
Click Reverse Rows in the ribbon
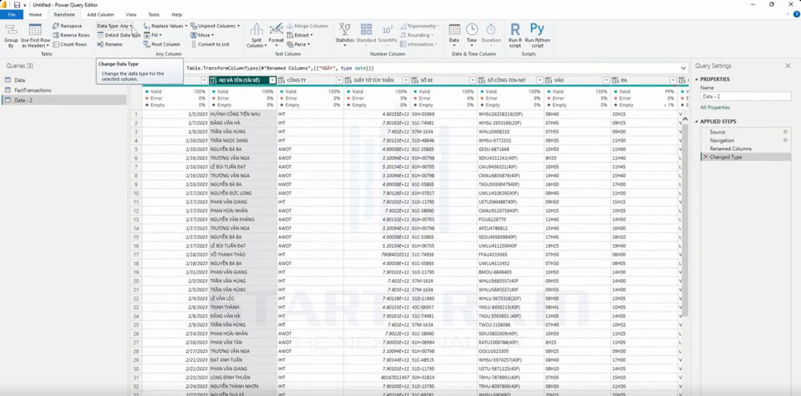pyautogui.click(x=71, y=35)
